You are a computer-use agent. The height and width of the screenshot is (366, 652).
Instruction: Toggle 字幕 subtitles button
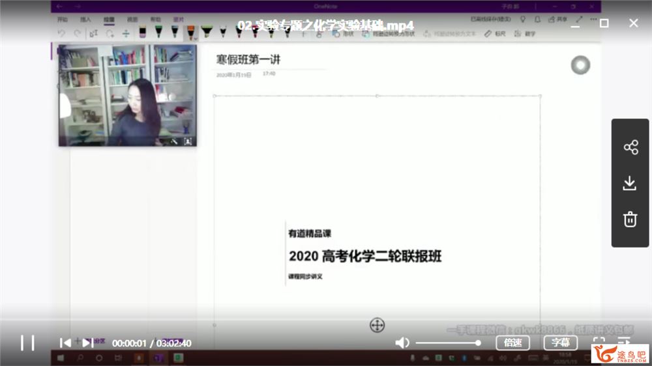coord(561,343)
